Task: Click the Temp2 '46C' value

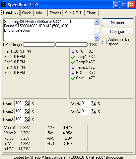Action: (x=92, y=62)
